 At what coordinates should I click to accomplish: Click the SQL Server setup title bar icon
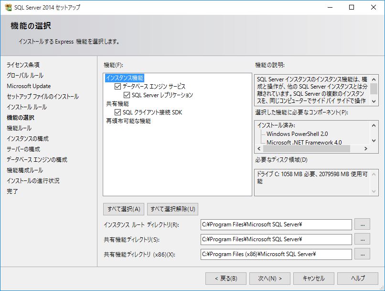(x=8, y=7)
